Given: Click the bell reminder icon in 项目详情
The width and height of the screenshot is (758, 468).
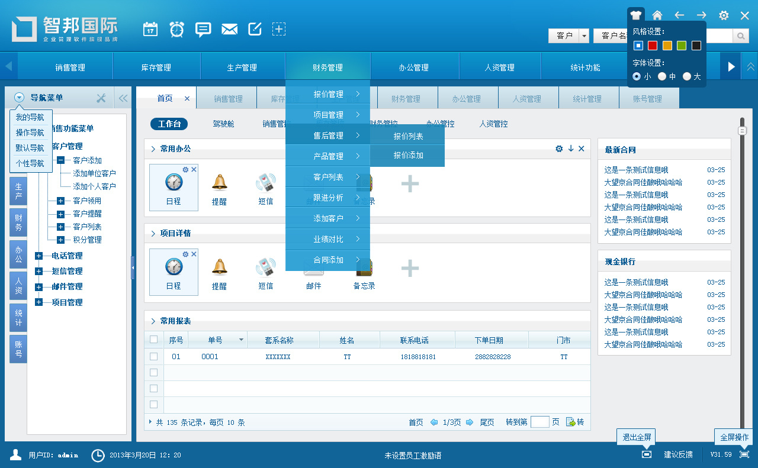Looking at the screenshot, I should [219, 268].
